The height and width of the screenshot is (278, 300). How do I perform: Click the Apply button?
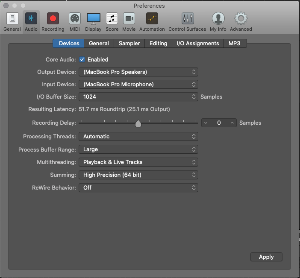(x=266, y=257)
